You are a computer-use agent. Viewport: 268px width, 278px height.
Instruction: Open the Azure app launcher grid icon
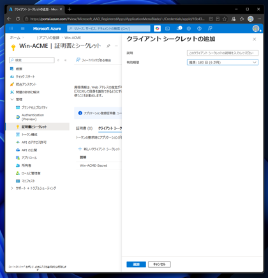click(11, 29)
